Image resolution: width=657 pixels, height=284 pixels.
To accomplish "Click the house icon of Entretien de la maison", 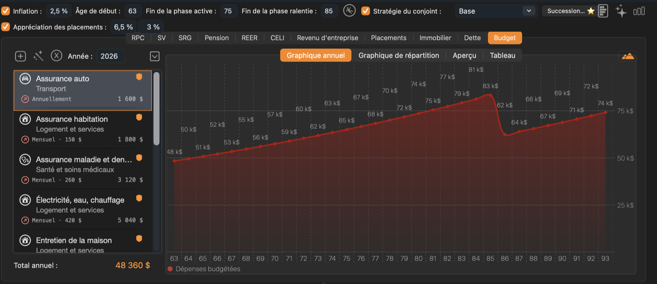I will 25,240.
